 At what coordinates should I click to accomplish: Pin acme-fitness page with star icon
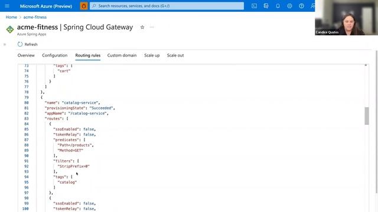pyautogui.click(x=142, y=27)
